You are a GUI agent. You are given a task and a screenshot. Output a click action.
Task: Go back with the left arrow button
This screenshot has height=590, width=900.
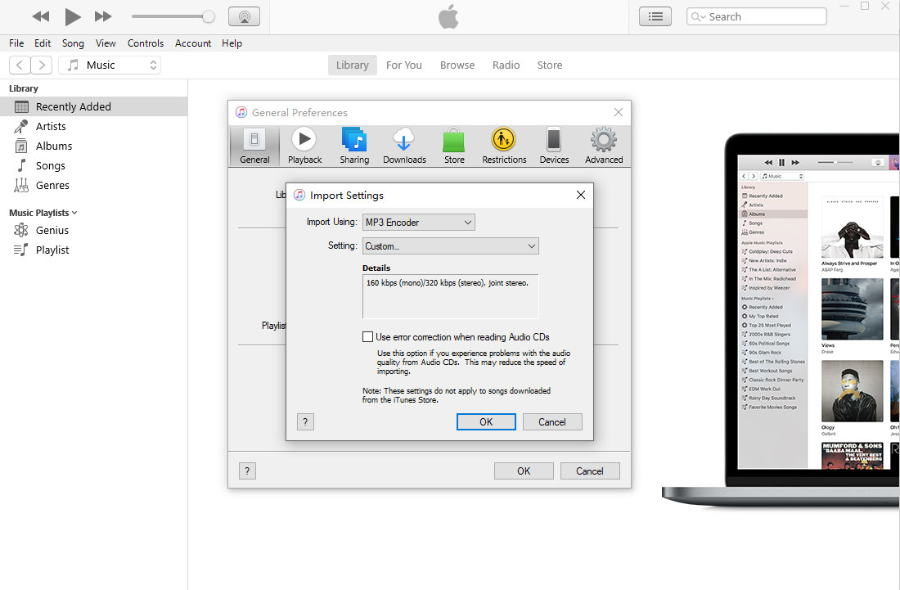(20, 65)
